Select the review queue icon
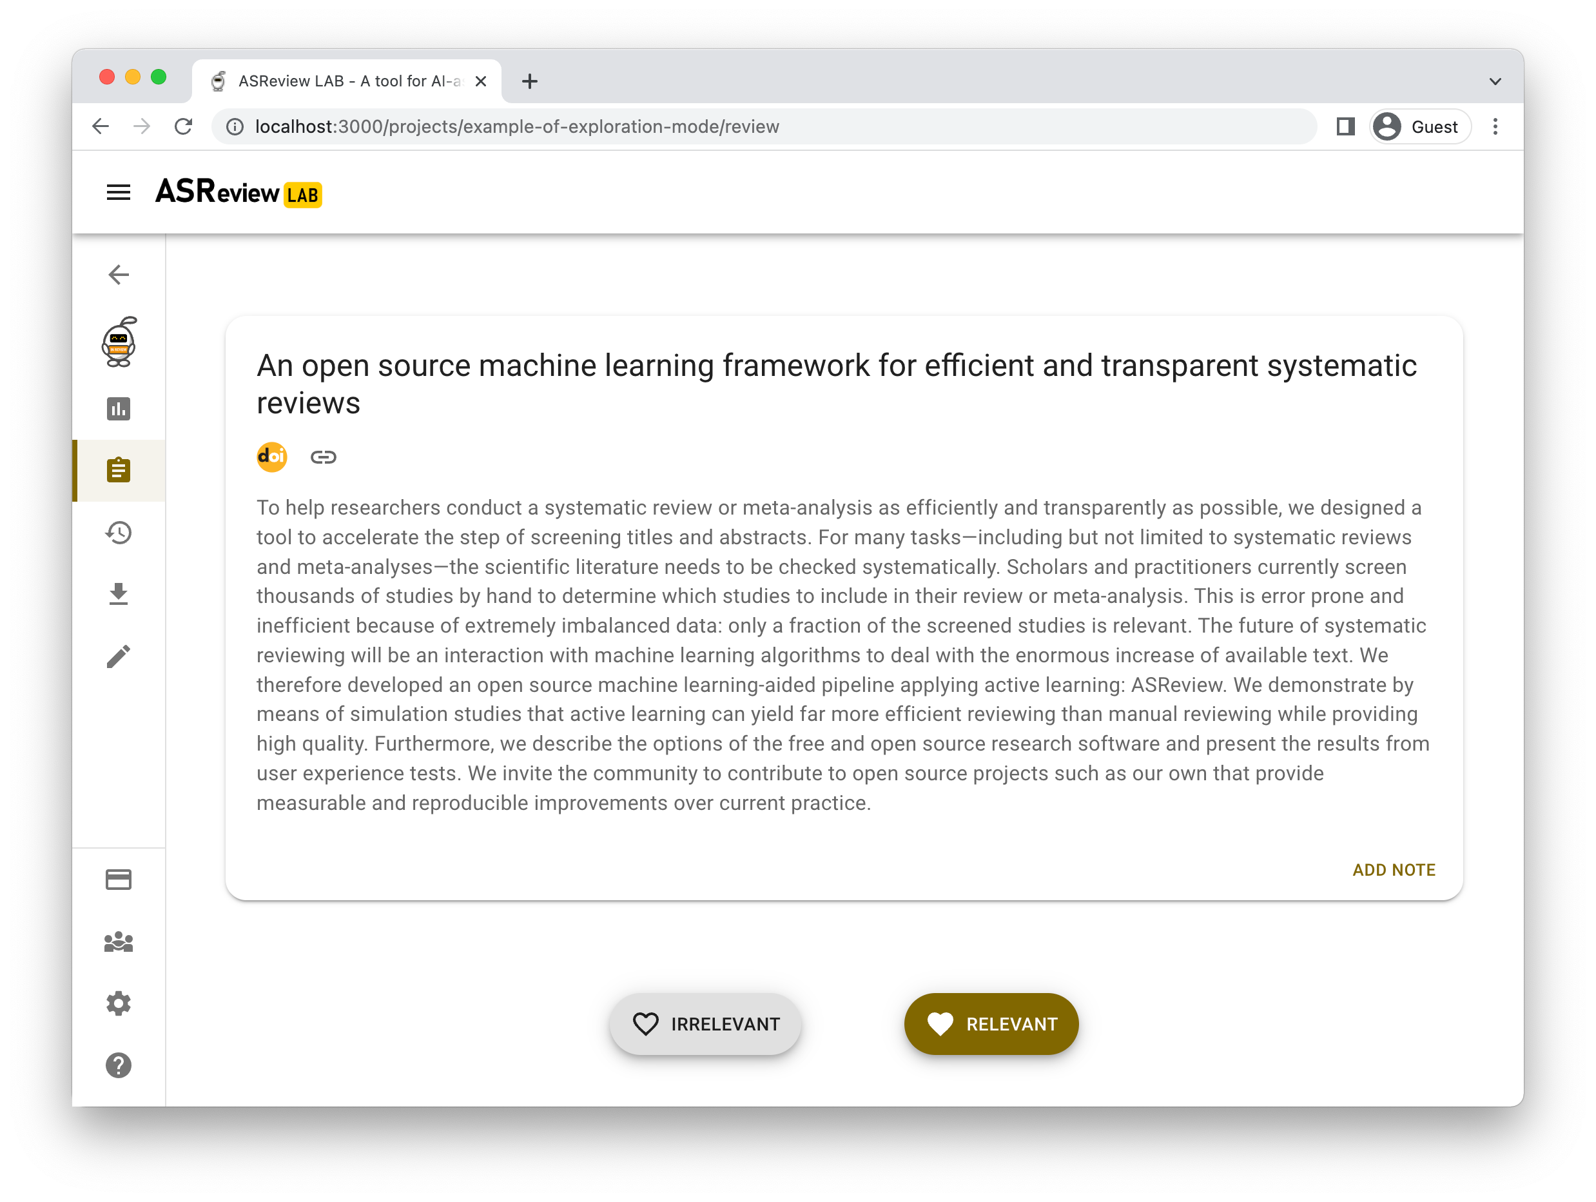 120,469
